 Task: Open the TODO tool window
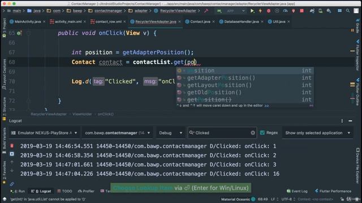[64, 191]
